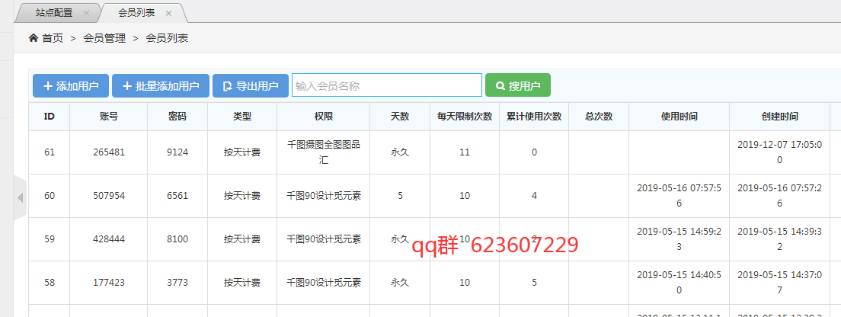This screenshot has height=317, width=841.
Task: Click account number 507954
Action: 109,196
